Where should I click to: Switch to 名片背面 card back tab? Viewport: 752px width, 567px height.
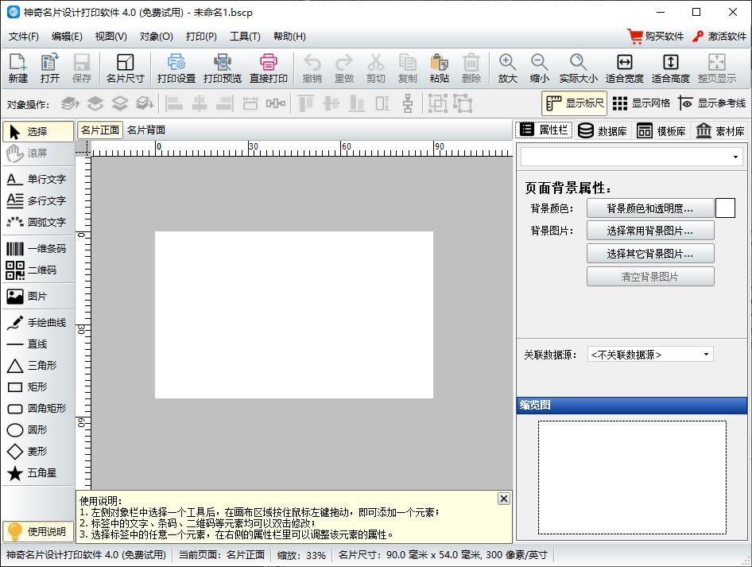click(x=146, y=130)
